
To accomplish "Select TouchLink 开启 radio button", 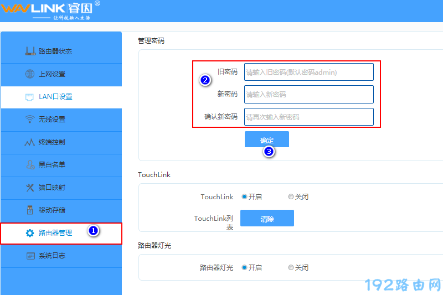I will (x=244, y=196).
